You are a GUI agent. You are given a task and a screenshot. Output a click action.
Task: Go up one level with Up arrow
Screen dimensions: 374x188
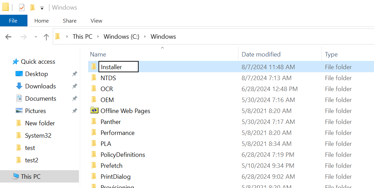pos(46,37)
